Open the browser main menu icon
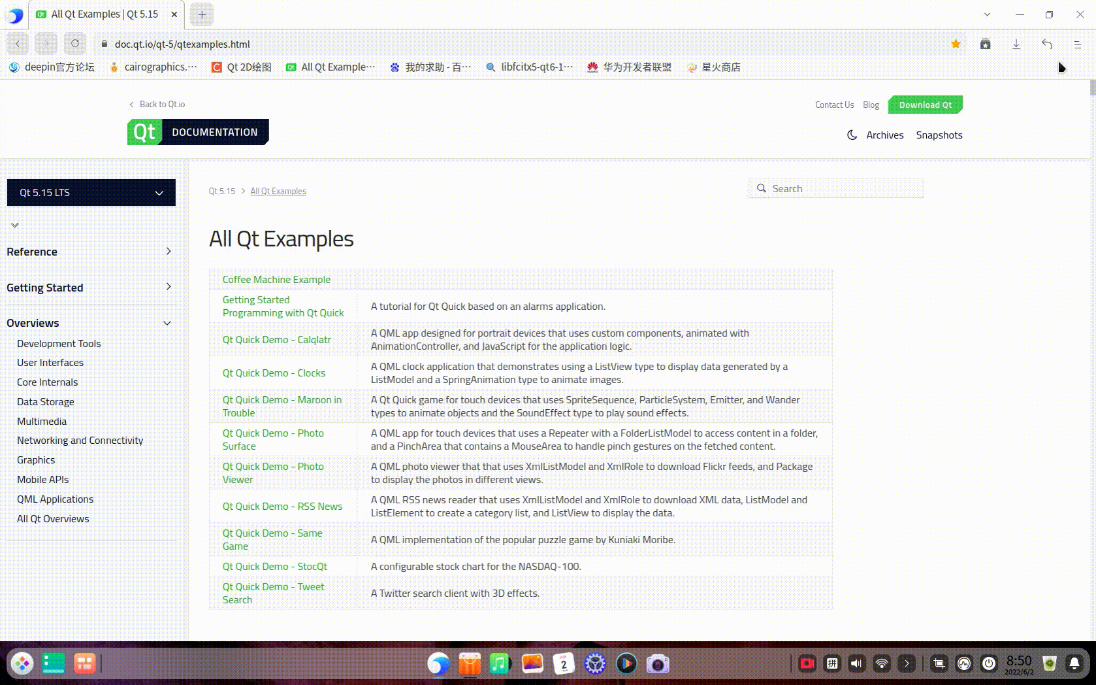The height and width of the screenshot is (685, 1096). click(x=1078, y=44)
